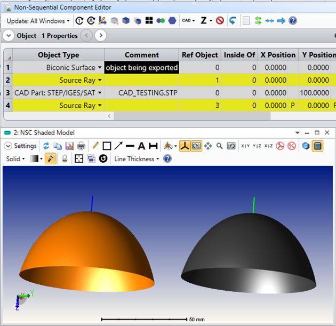Switch to the Y|Z view
The width and height of the screenshot is (336, 326).
coord(257,146)
